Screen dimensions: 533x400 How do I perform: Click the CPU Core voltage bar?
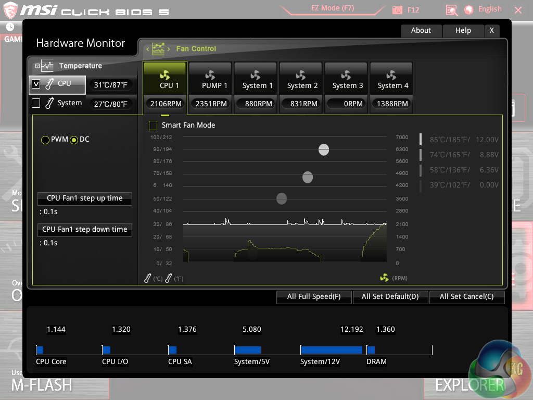40,350
